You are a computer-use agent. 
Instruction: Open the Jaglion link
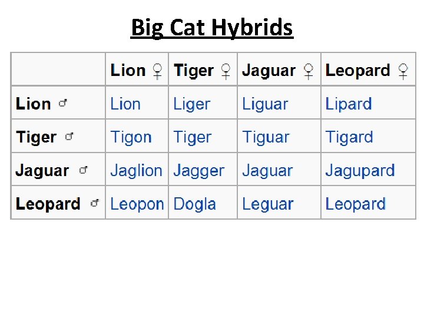(x=136, y=171)
